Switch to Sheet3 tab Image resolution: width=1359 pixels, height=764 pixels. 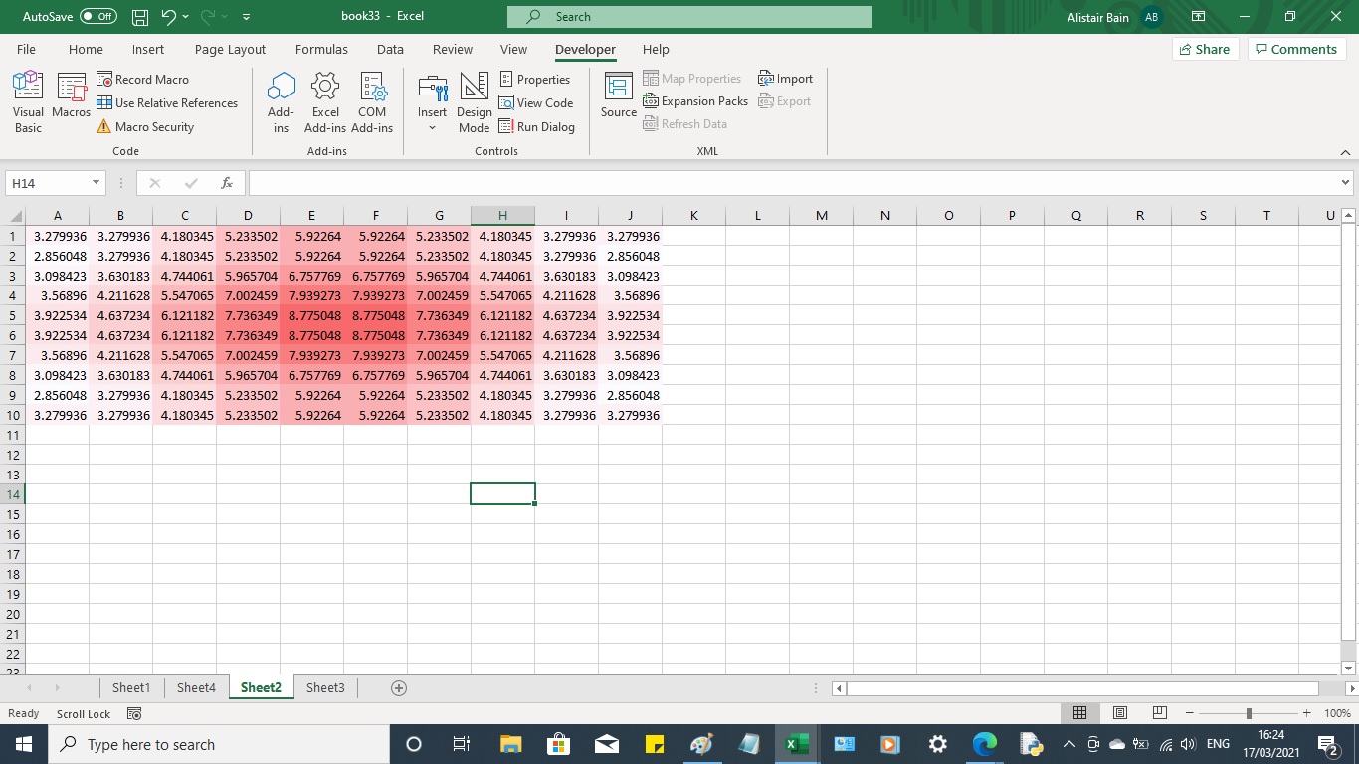click(x=325, y=687)
